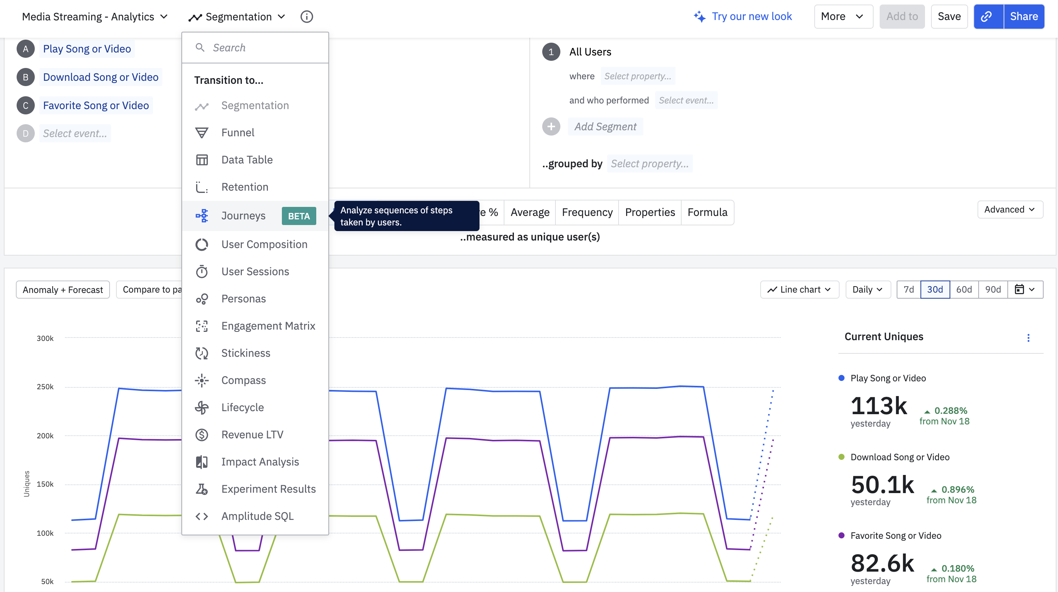Choose Journeys beta chart icon
Screen dimensions: 1058x592
202,216
